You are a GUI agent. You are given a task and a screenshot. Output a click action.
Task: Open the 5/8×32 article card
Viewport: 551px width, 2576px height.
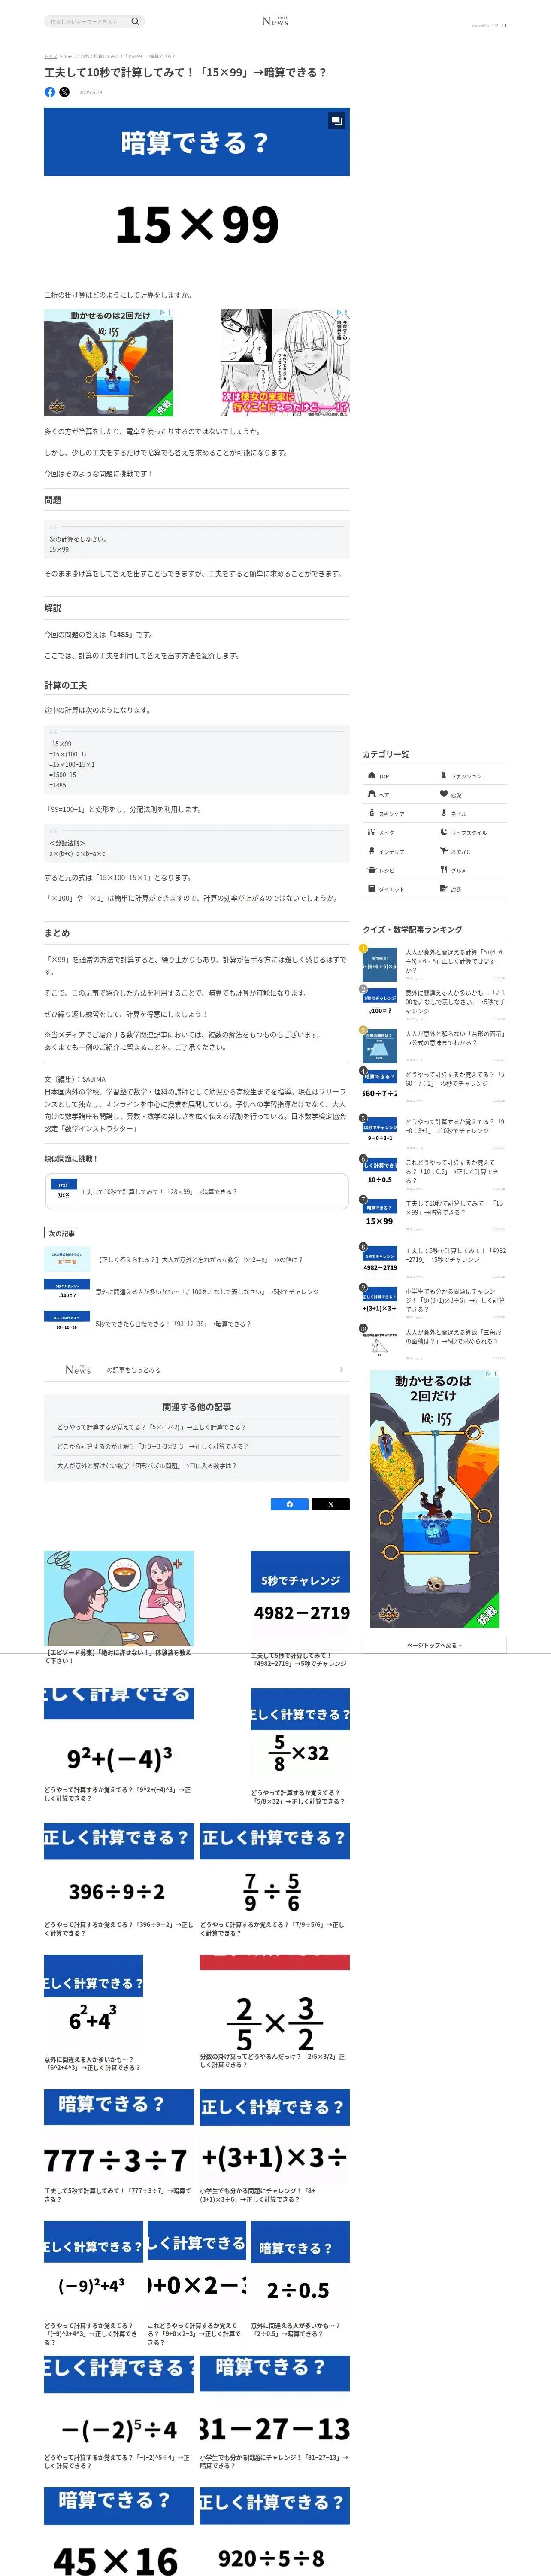click(300, 1747)
